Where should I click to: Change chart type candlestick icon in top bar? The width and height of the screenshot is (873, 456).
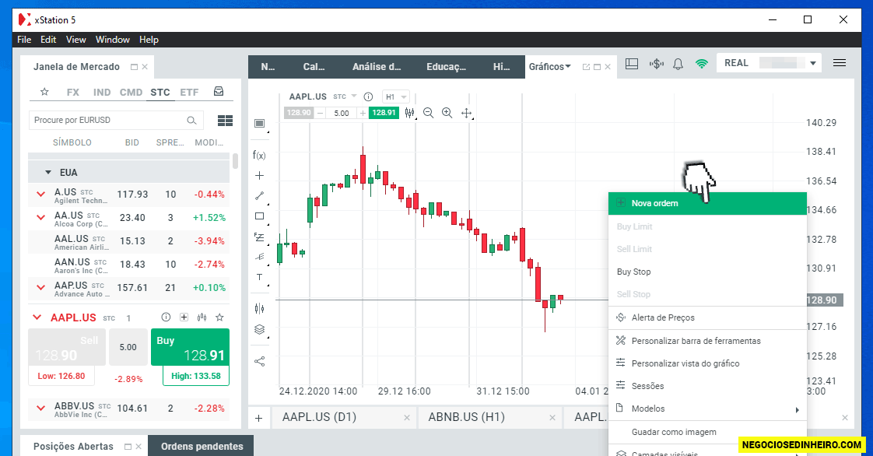(x=410, y=113)
